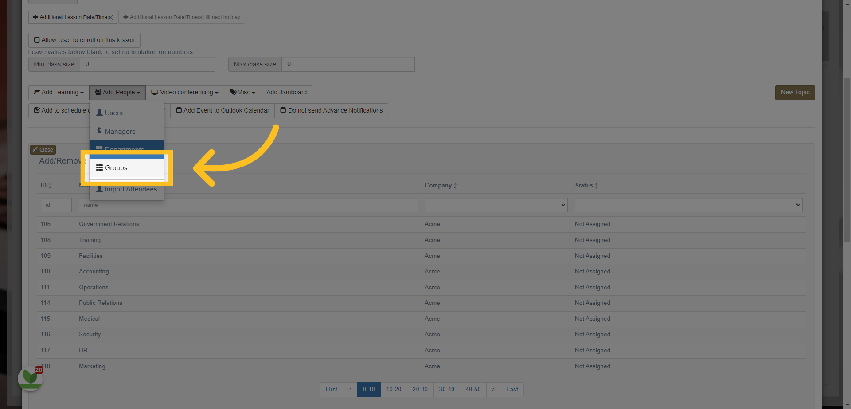Click the Accounting department row
Viewport: 851px width, 409px height.
[x=422, y=272]
